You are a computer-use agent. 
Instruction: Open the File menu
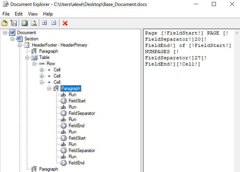point(6,14)
